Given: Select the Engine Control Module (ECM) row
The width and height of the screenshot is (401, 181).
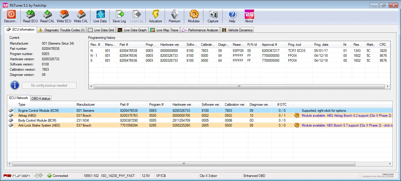Looking at the screenshot, I should pyautogui.click(x=200, y=111).
